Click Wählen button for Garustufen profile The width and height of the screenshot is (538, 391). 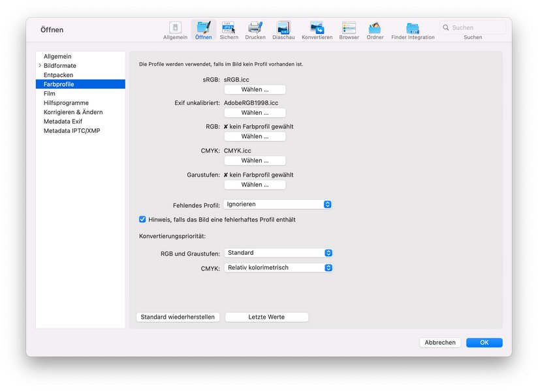[x=255, y=184]
